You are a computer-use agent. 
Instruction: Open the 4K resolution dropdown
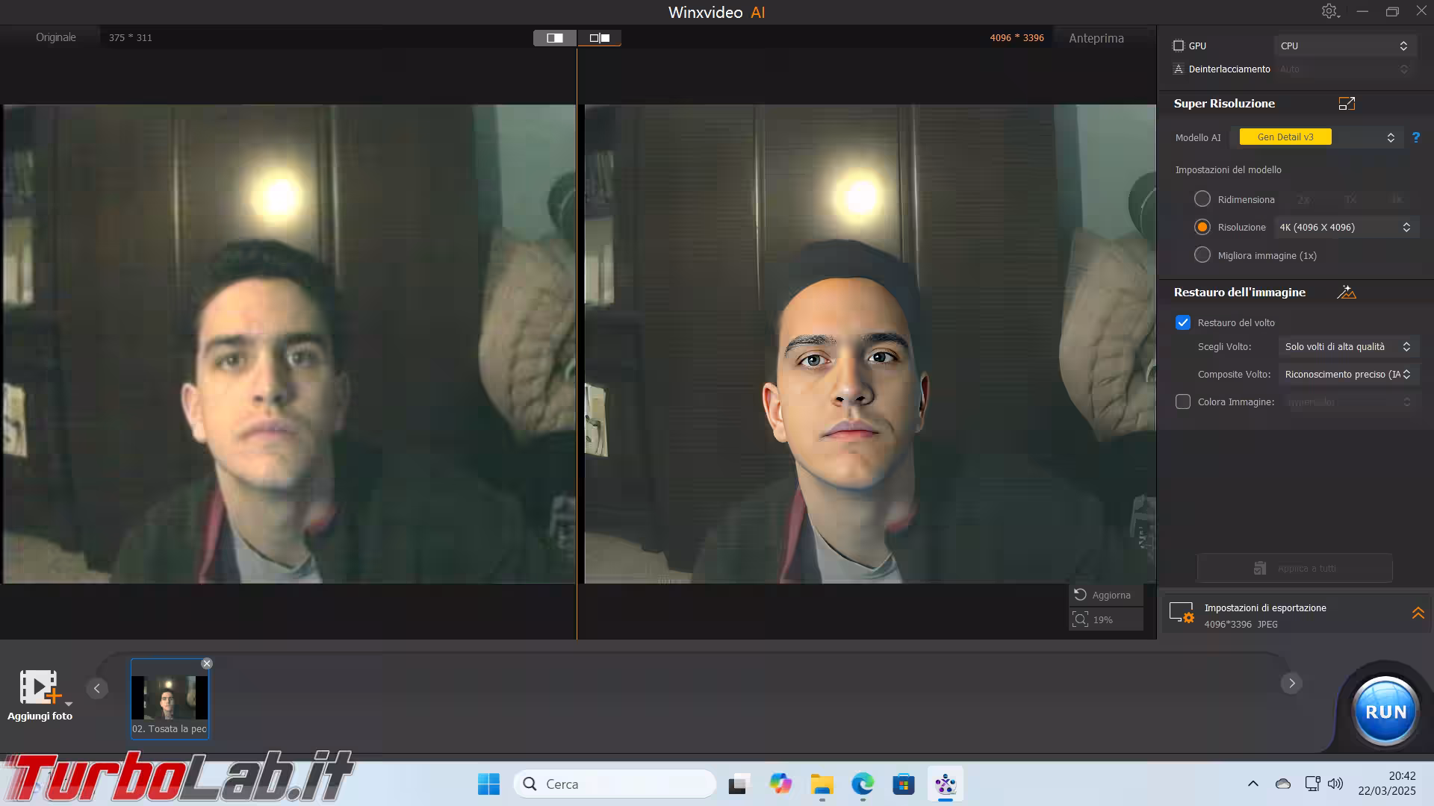tap(1345, 228)
